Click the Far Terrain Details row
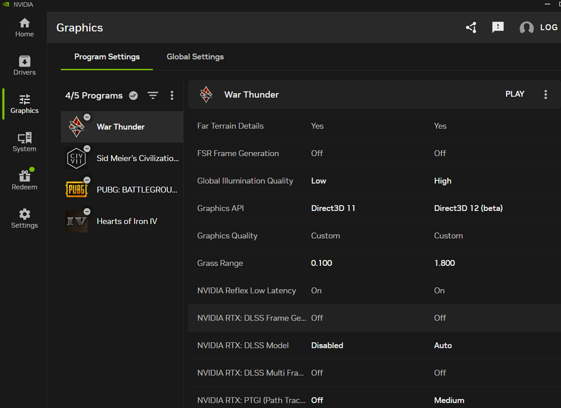The image size is (561, 408). [374, 126]
